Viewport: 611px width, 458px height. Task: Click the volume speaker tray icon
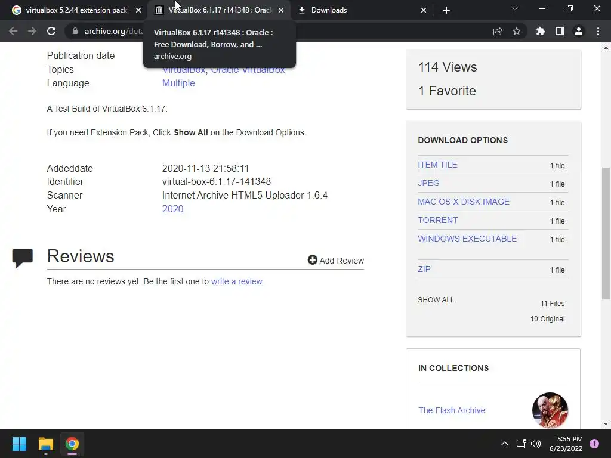click(536, 444)
